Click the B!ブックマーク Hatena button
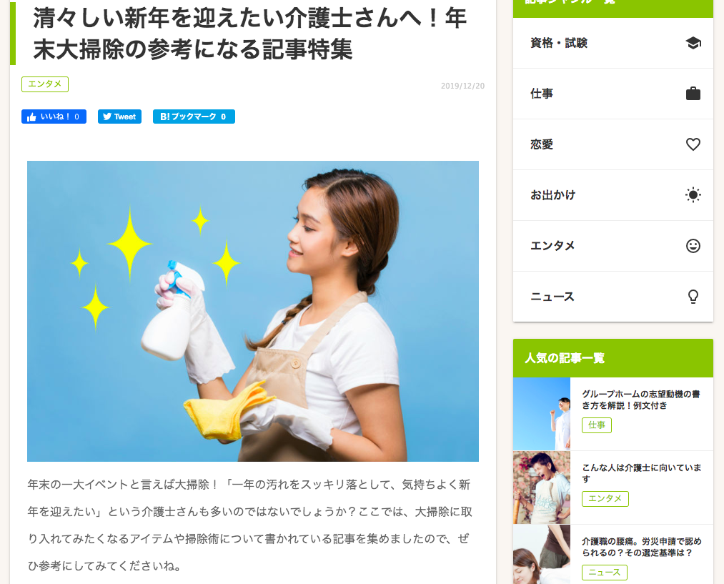724x584 pixels. (194, 117)
